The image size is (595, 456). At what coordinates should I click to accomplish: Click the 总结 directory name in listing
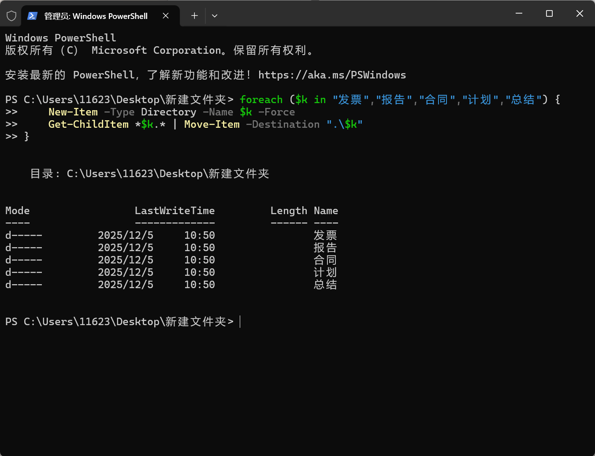(x=325, y=285)
